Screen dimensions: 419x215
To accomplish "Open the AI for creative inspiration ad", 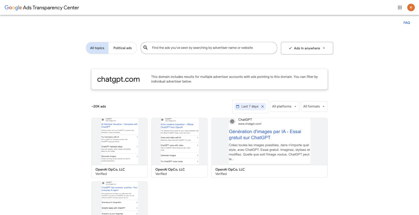I will (x=179, y=148).
